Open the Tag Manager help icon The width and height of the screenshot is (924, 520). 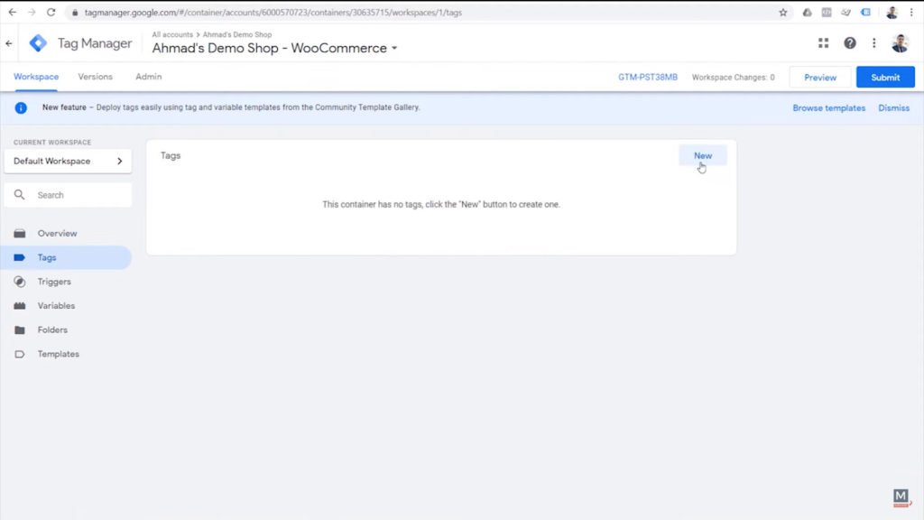(849, 42)
